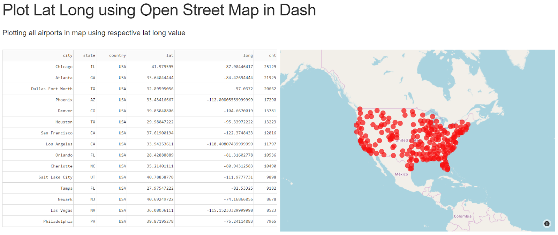Click the state column header
This screenshot has width=558, height=235.
(85, 55)
